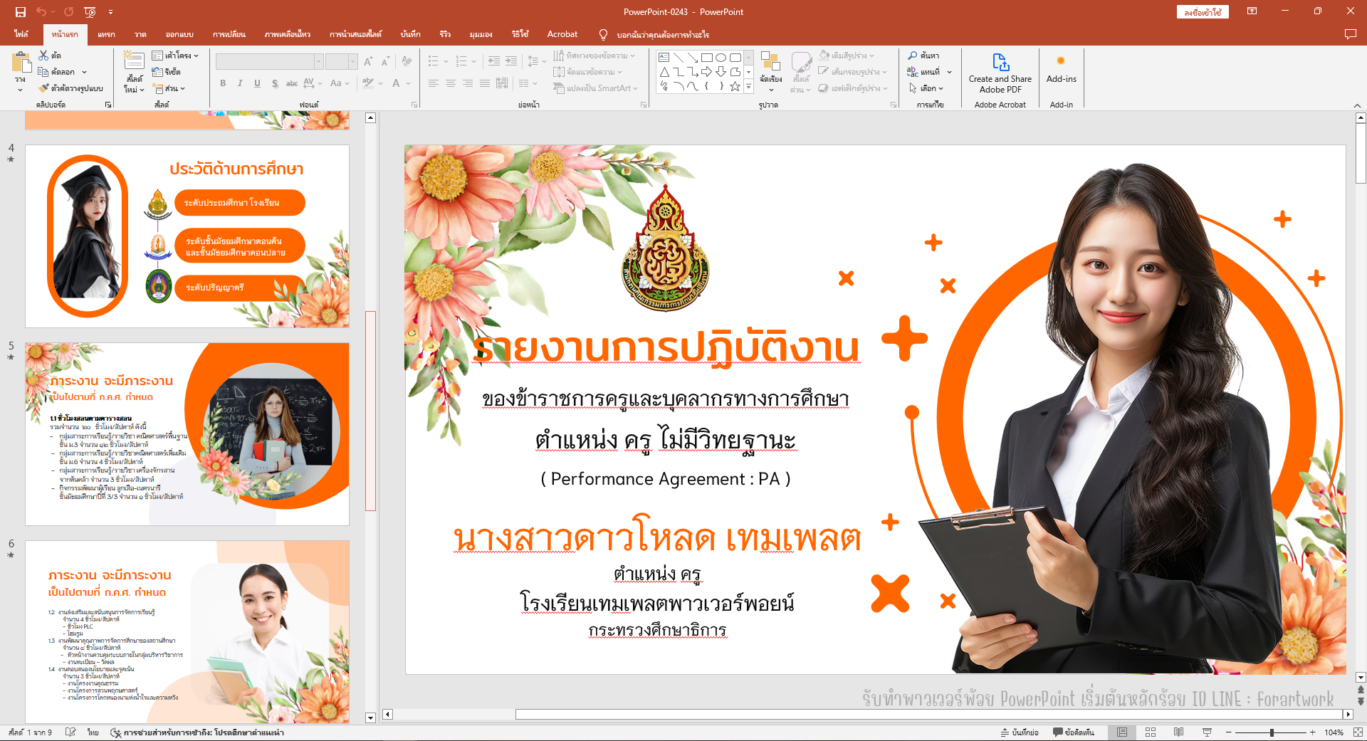Open the File (ไฟล์) tab
This screenshot has height=741, width=1367.
[21, 34]
